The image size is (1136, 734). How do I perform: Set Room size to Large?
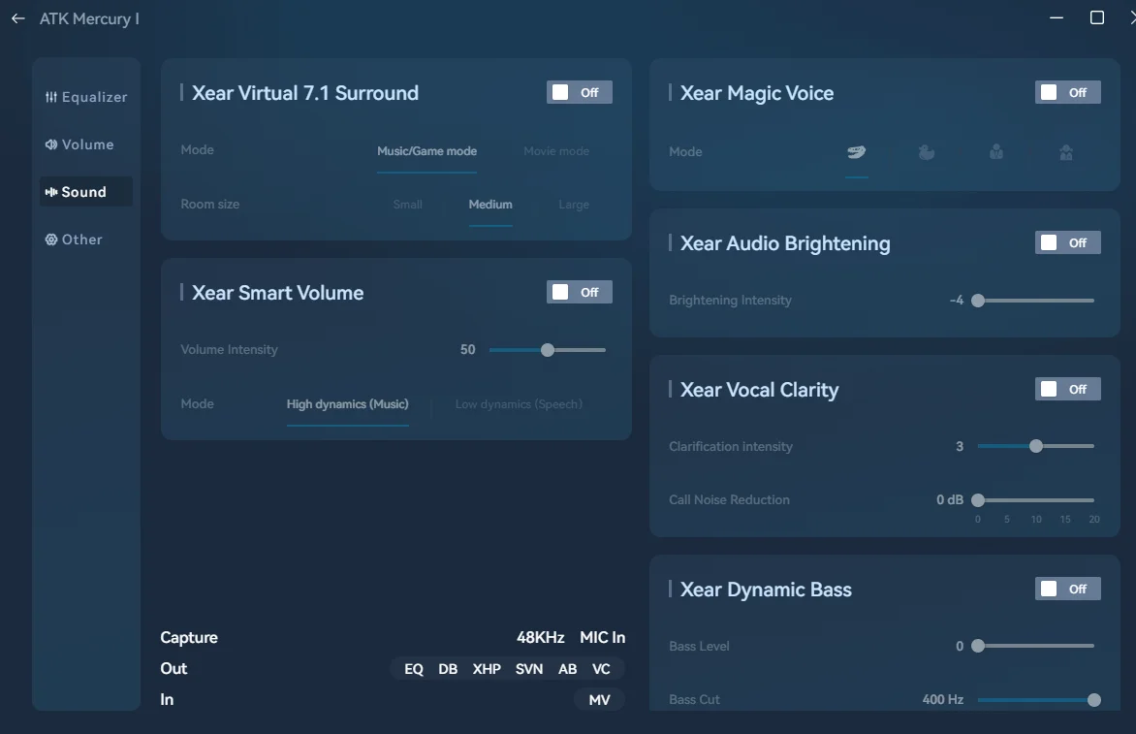574,205
